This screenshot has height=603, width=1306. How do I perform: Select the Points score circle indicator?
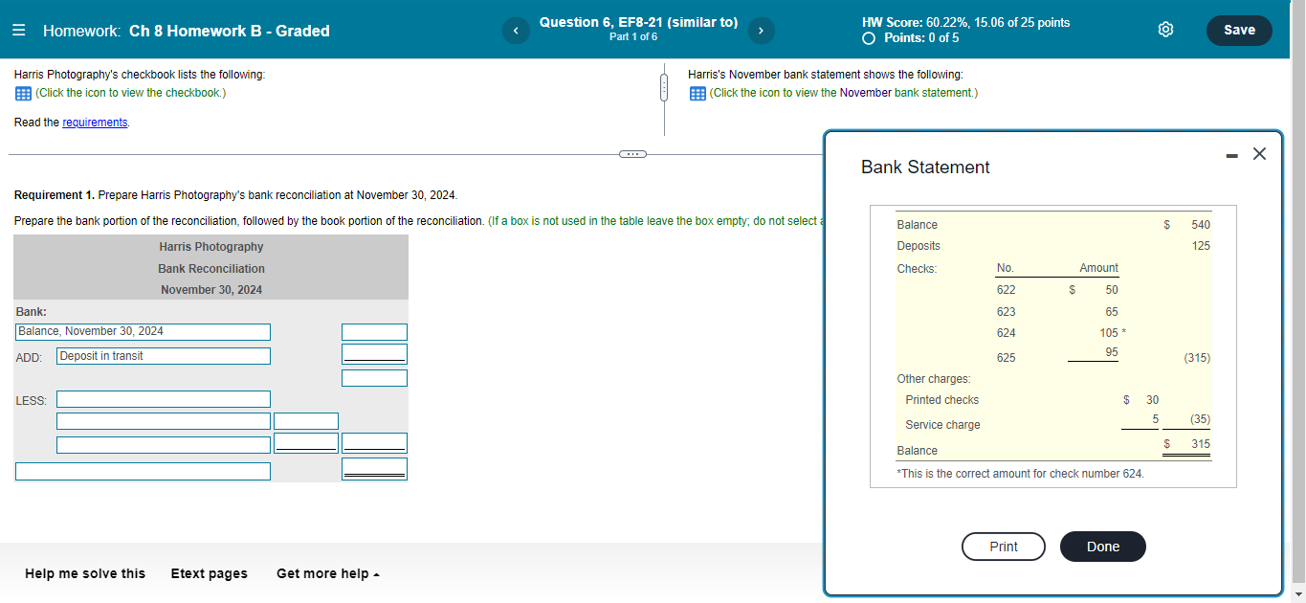869,39
